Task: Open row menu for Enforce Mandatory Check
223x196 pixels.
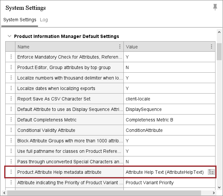Action: (11, 57)
